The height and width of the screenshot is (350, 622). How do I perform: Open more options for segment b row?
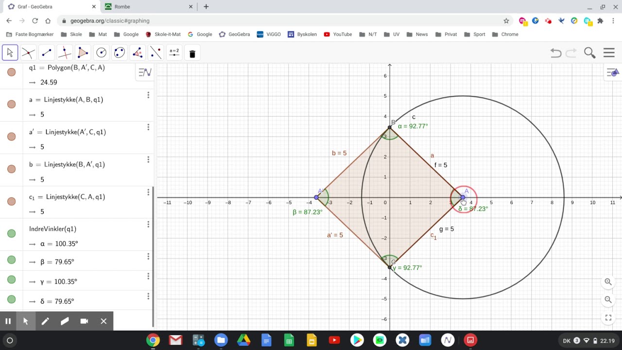148,160
